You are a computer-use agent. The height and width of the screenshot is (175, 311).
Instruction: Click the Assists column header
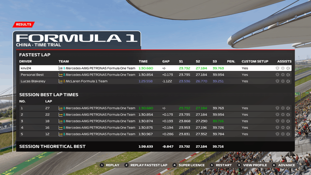[x=285, y=61]
